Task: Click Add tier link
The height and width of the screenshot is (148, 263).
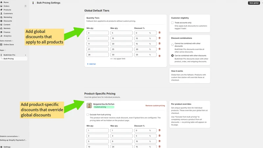Action: pyautogui.click(x=91, y=64)
